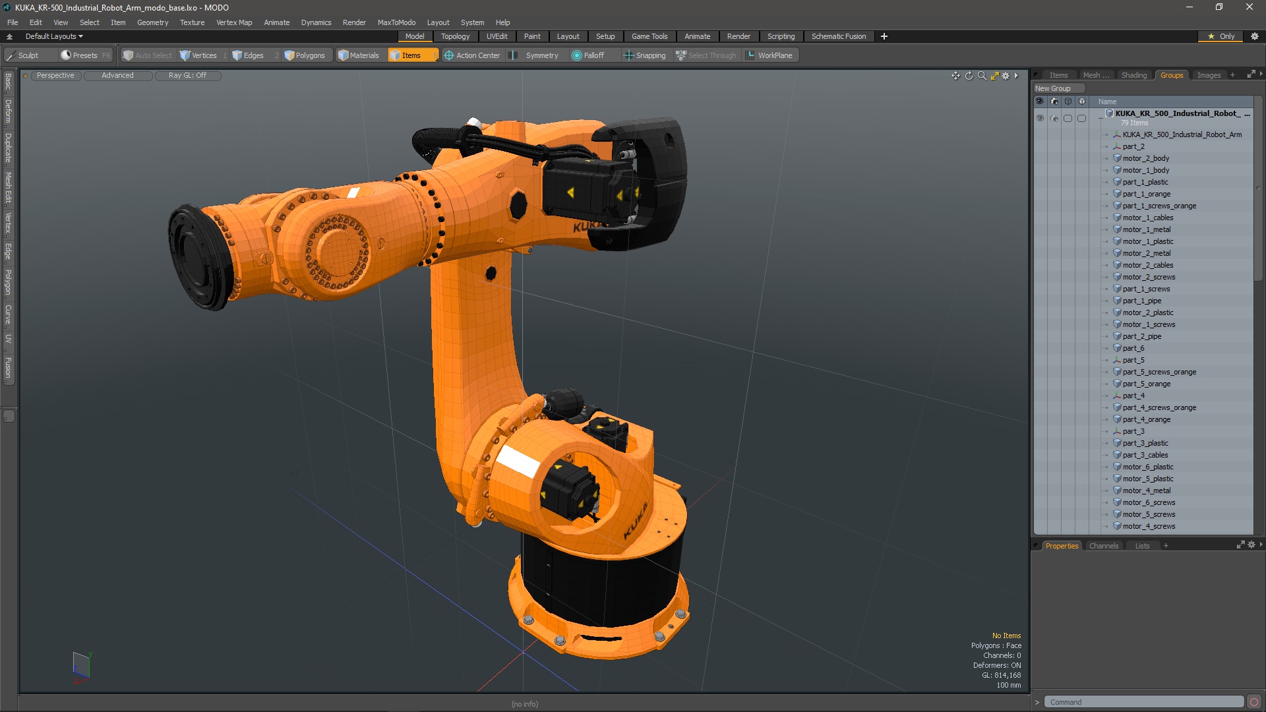Viewport: 1266px width, 712px height.
Task: Click the New Group button
Action: click(1058, 88)
